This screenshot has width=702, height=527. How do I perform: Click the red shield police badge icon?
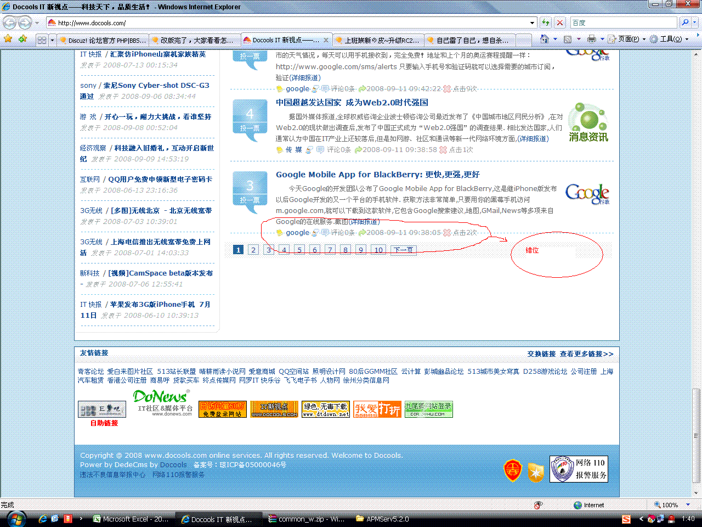click(513, 470)
